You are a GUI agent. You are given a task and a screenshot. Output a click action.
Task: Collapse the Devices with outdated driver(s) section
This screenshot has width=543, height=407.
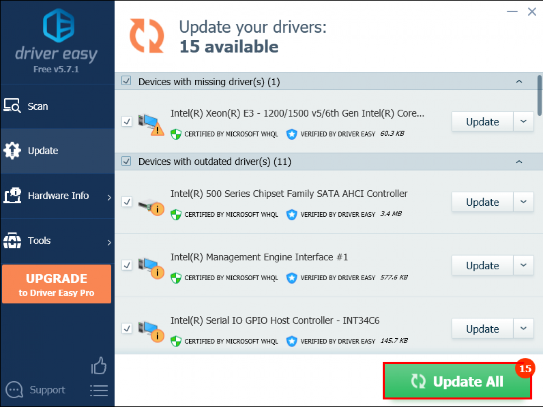click(x=519, y=162)
